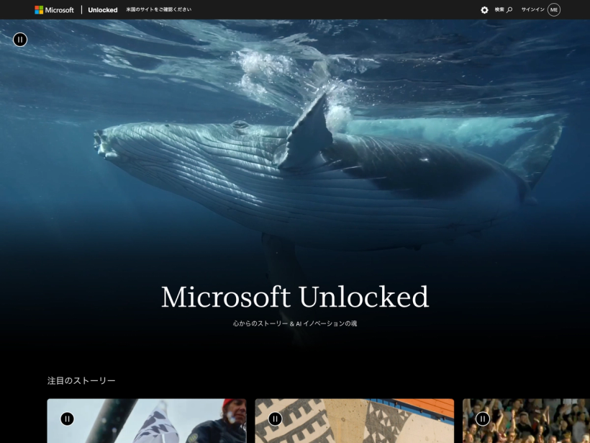Viewport: 590px width, 443px height.
Task: Pause the video on the patterned wall card
Action: click(x=275, y=419)
